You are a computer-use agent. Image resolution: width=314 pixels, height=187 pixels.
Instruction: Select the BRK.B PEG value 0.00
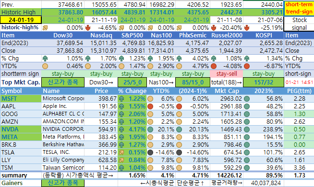[299, 145]
